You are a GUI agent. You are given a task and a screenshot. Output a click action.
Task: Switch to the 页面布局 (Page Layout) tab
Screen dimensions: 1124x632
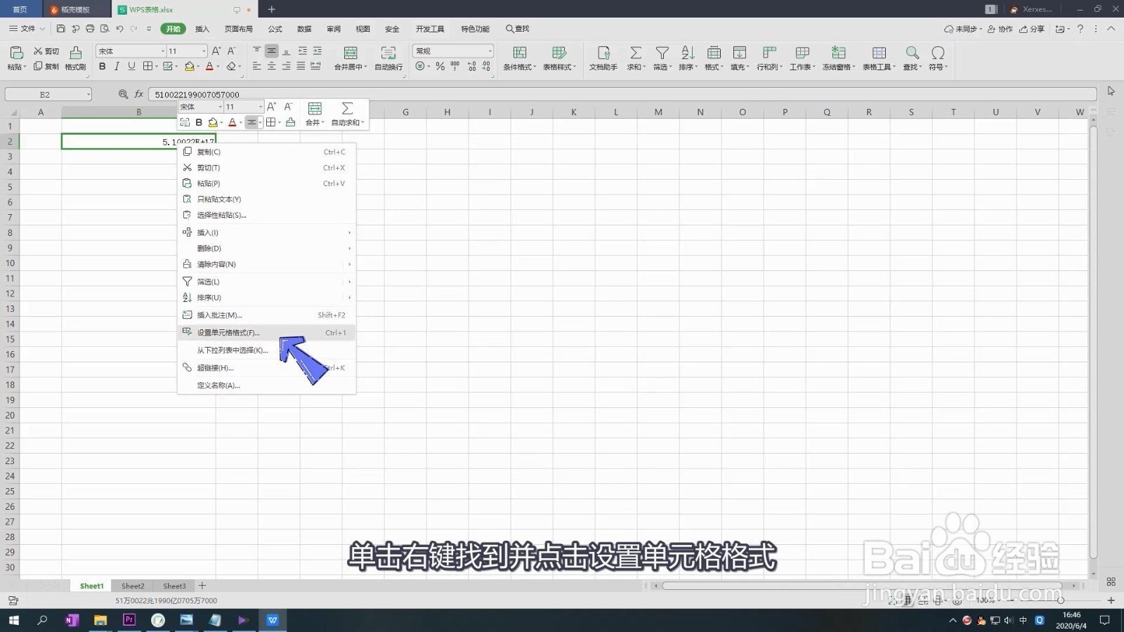click(x=239, y=29)
